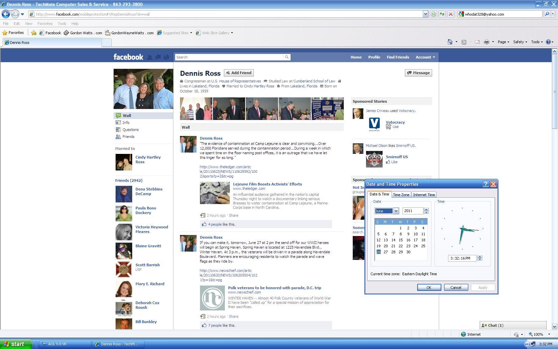Open the Lejeune Film Boosts Activists' Efforts link
Screen dimensions: 558x349
point(267,184)
